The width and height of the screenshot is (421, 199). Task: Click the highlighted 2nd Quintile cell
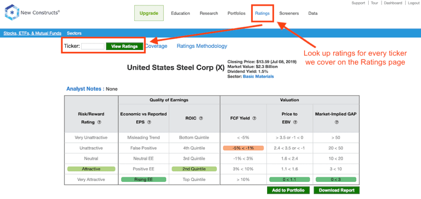pyautogui.click(x=194, y=169)
